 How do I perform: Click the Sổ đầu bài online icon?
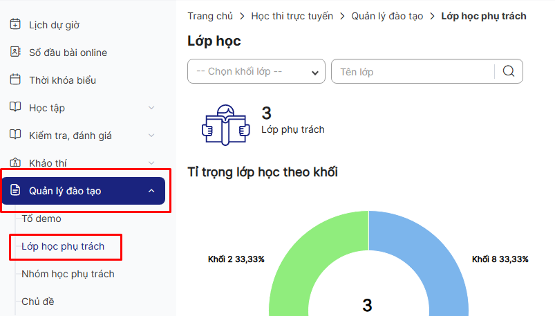(x=15, y=53)
